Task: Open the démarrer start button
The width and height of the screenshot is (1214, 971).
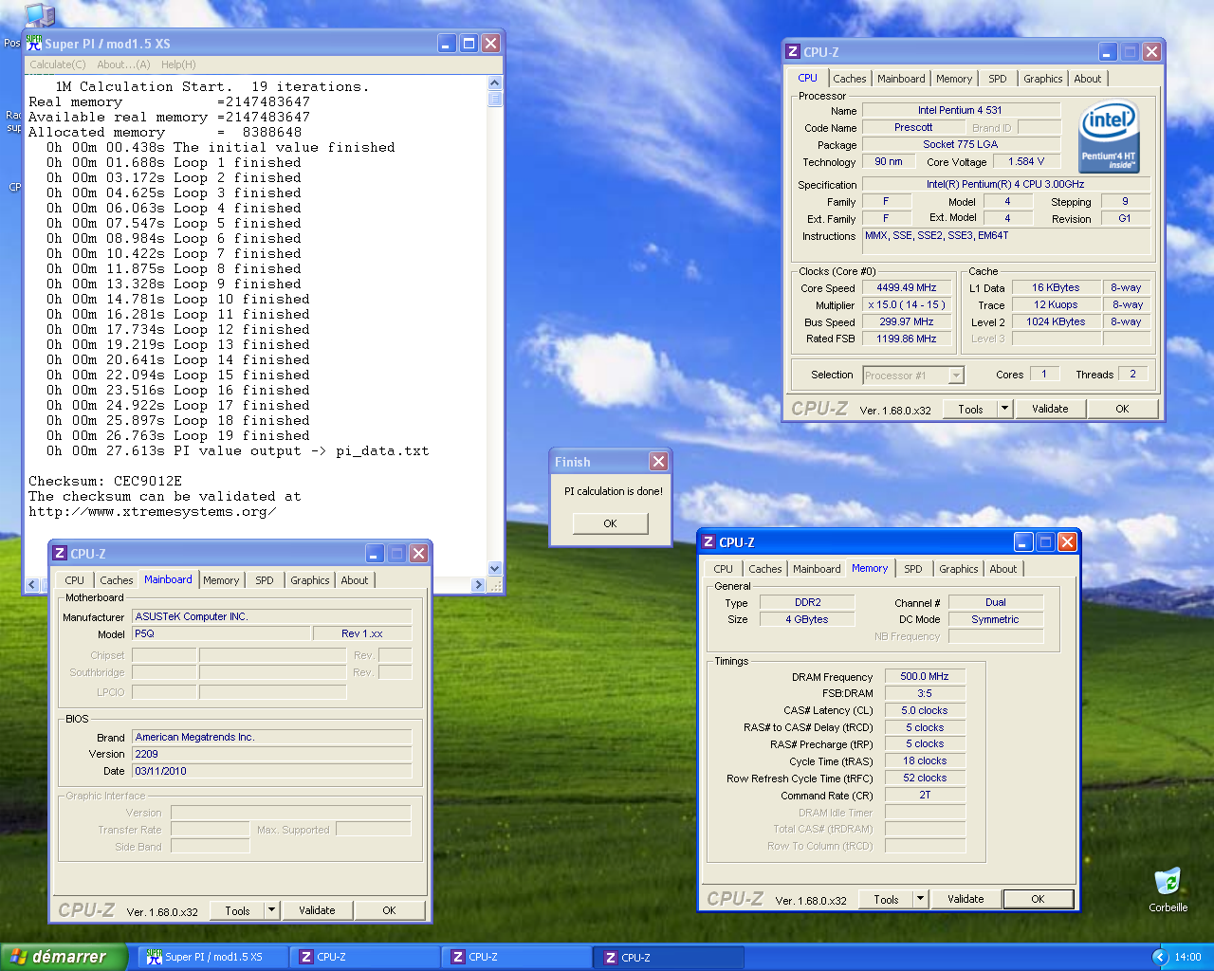Action: click(x=63, y=957)
